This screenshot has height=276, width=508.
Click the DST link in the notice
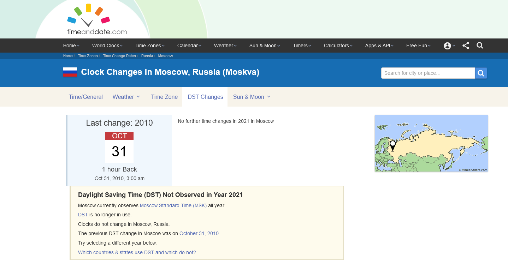coord(83,215)
